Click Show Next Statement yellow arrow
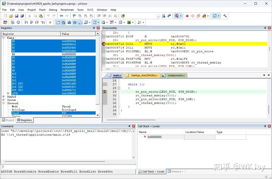The width and height of the screenshot is (272, 179). 50,22
